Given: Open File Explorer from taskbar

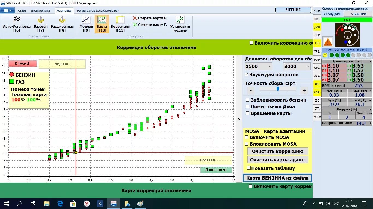Looking at the screenshot, I should coord(47,204).
